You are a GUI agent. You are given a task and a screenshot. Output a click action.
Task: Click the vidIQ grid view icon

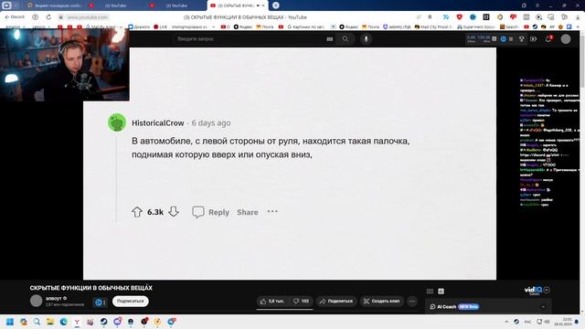pos(430,292)
